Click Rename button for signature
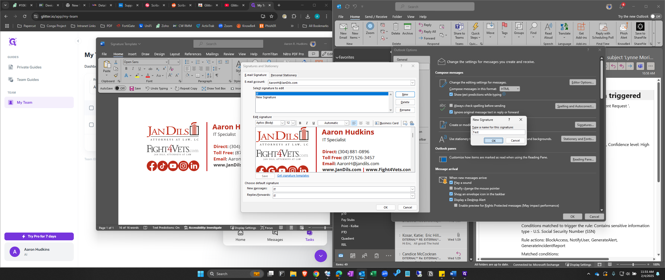The image size is (665, 280). point(405,110)
